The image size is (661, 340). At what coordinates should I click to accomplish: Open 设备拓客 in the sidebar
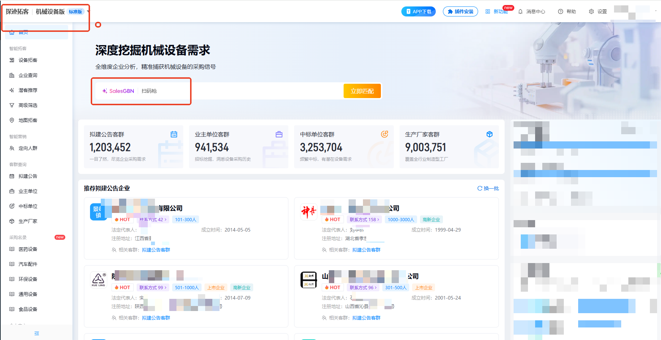click(x=28, y=60)
